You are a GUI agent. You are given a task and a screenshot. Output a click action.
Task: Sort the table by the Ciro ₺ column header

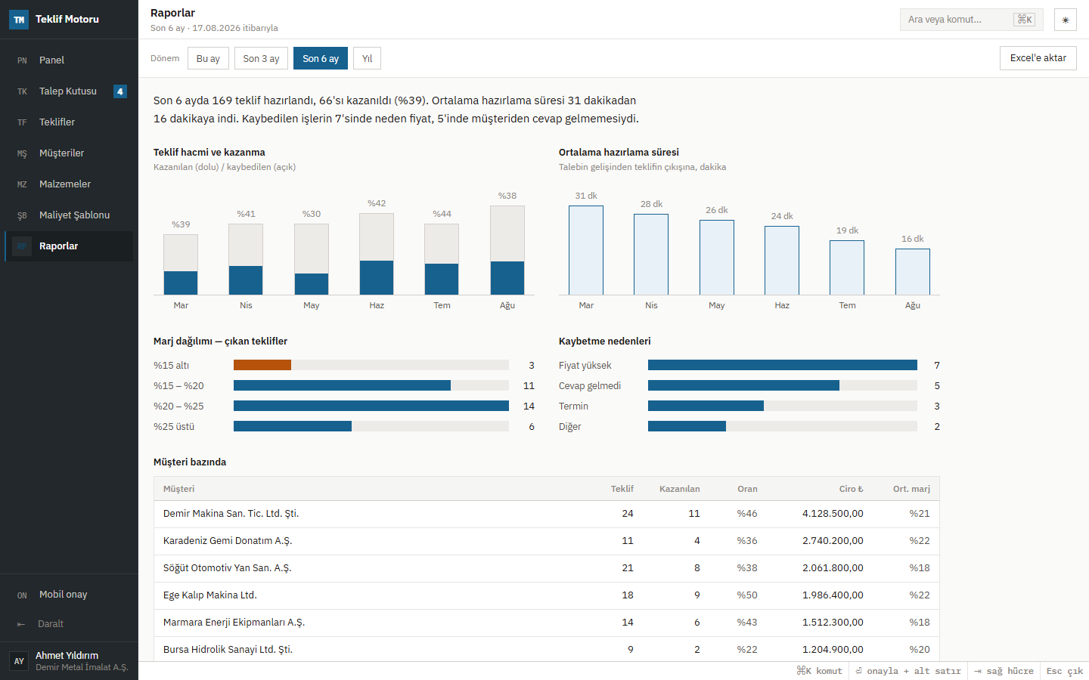(x=851, y=489)
